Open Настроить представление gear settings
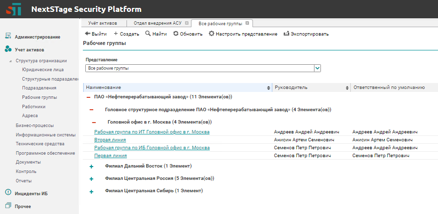The height and width of the screenshot is (214, 438). pyautogui.click(x=211, y=34)
